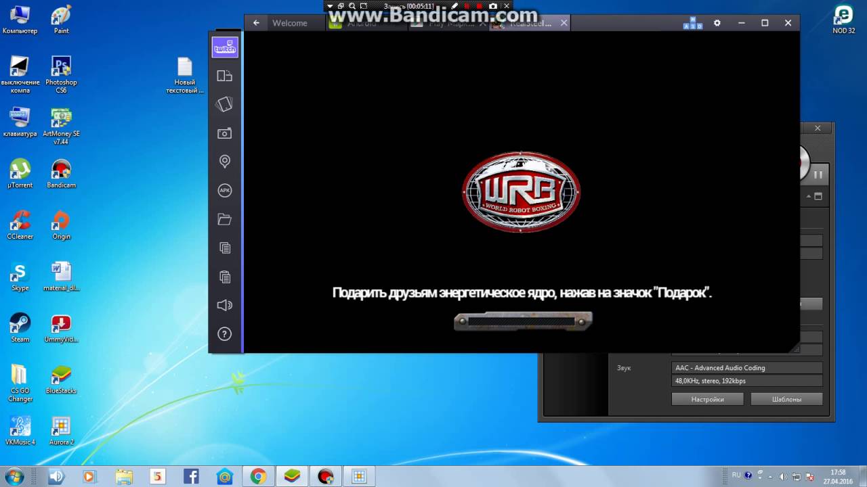Click the switch-window layout icon below Twitch
This screenshot has width=867, height=487.
225,76
